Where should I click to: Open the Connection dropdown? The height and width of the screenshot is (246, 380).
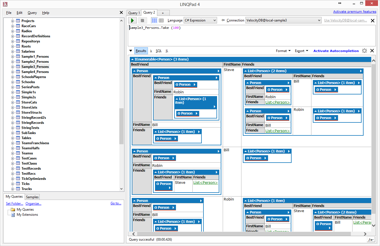[x=283, y=20]
